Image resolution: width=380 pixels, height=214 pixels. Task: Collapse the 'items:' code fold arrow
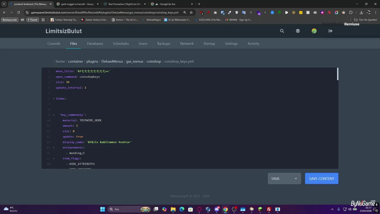point(54,99)
